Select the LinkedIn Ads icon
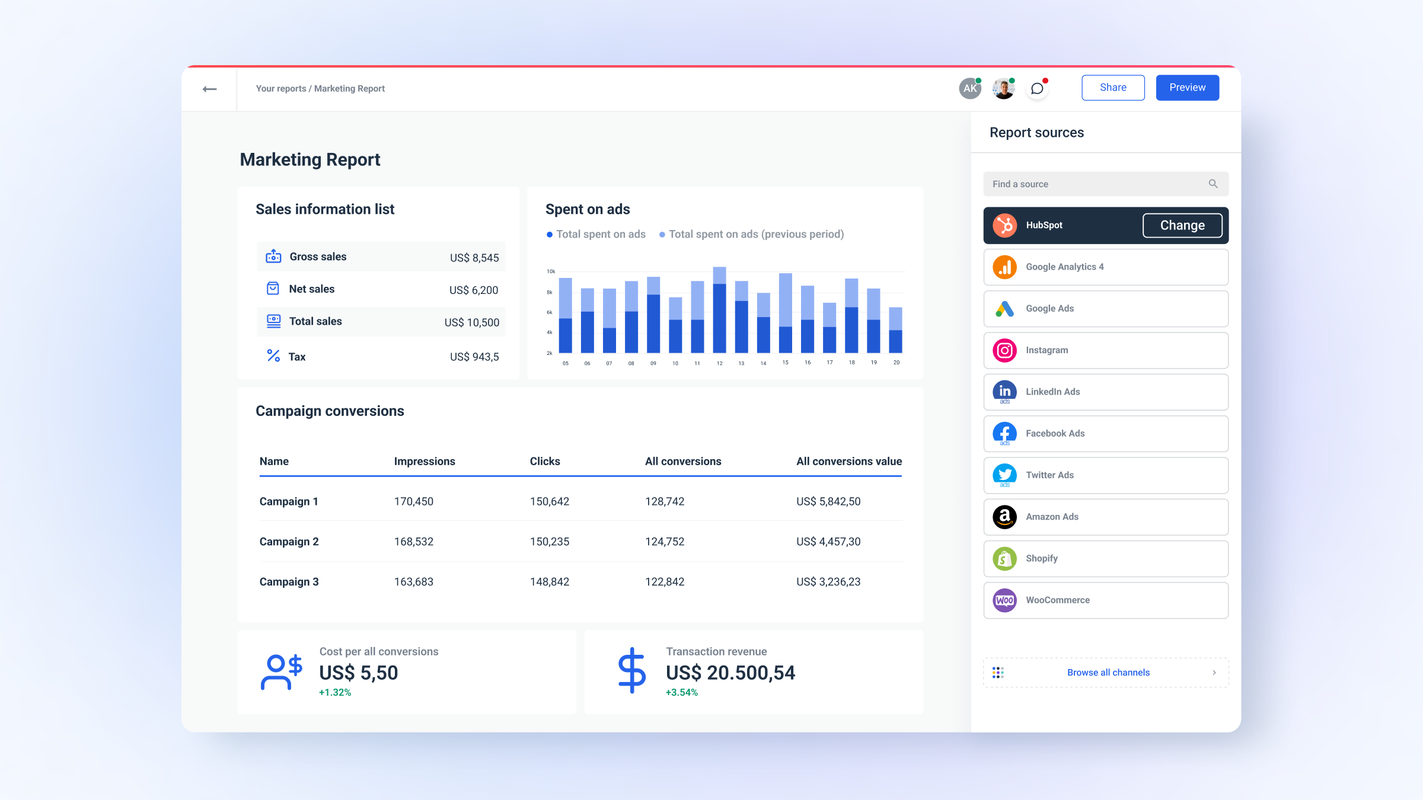This screenshot has width=1423, height=800. point(1005,392)
